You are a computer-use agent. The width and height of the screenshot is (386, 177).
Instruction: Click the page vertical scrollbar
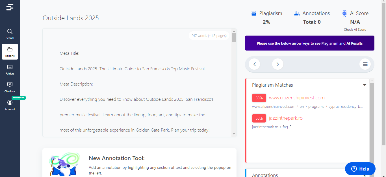click(384, 75)
